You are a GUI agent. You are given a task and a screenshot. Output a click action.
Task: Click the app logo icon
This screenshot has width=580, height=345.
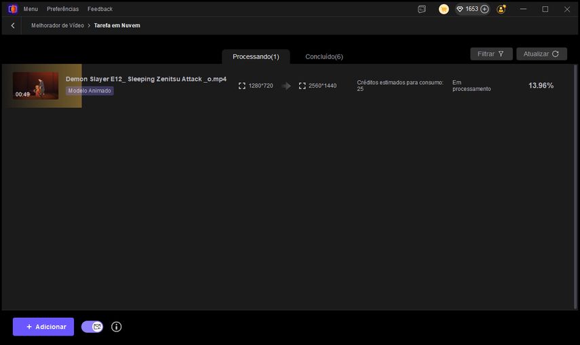click(x=12, y=9)
